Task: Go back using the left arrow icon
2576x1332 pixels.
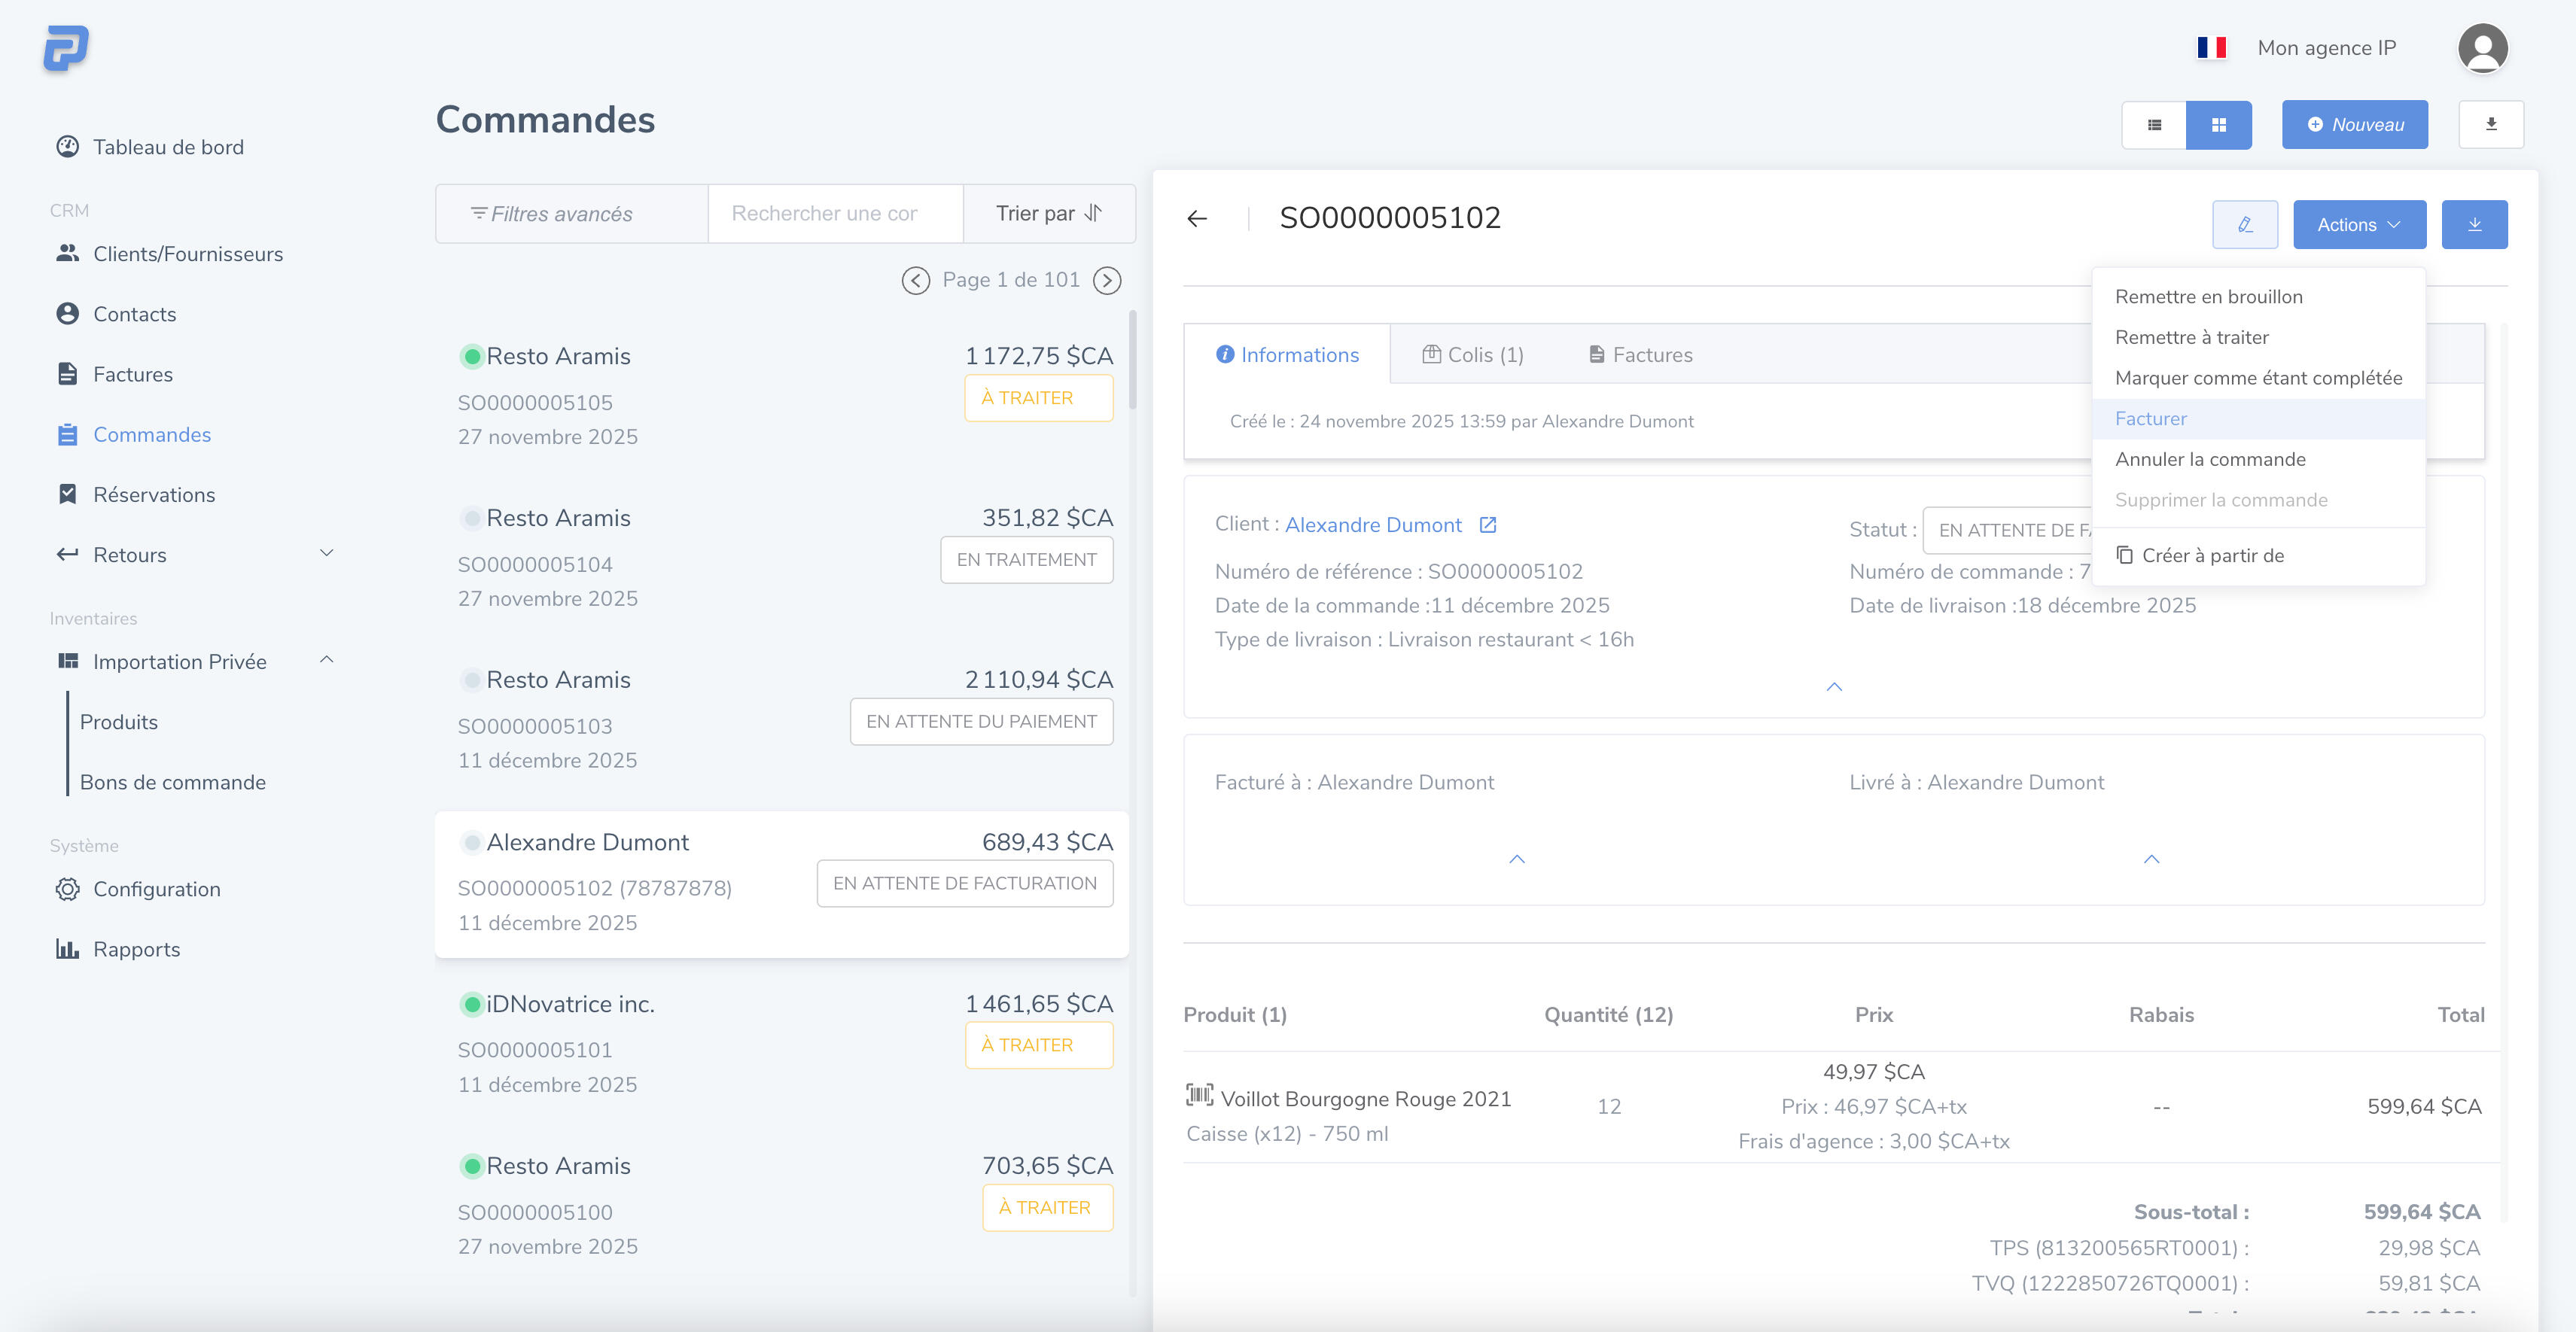Action: tap(1197, 218)
